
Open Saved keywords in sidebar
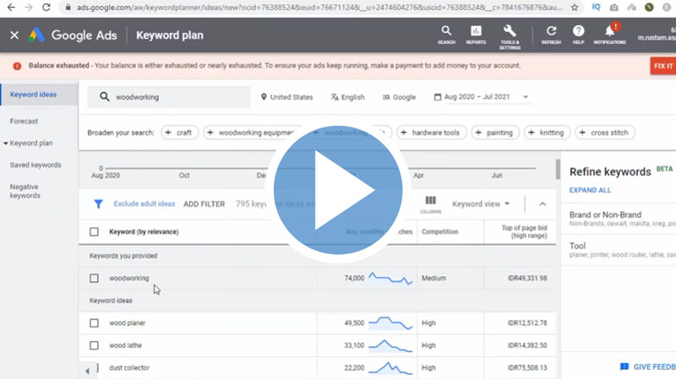(x=35, y=165)
